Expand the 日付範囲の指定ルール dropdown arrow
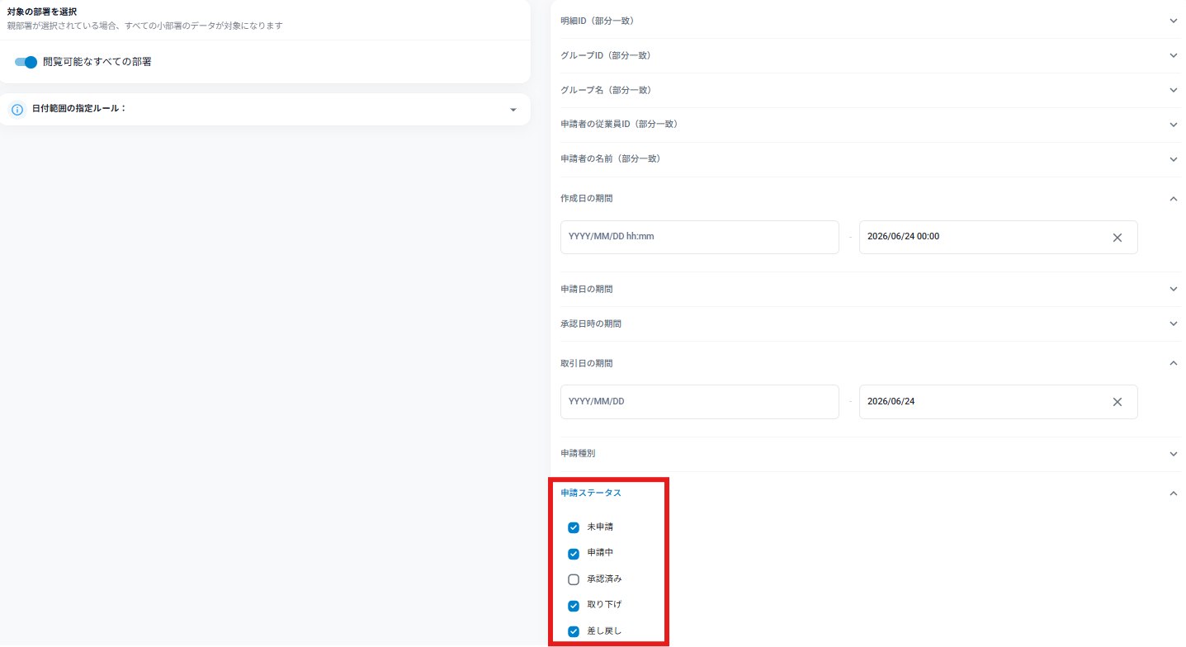 [513, 110]
